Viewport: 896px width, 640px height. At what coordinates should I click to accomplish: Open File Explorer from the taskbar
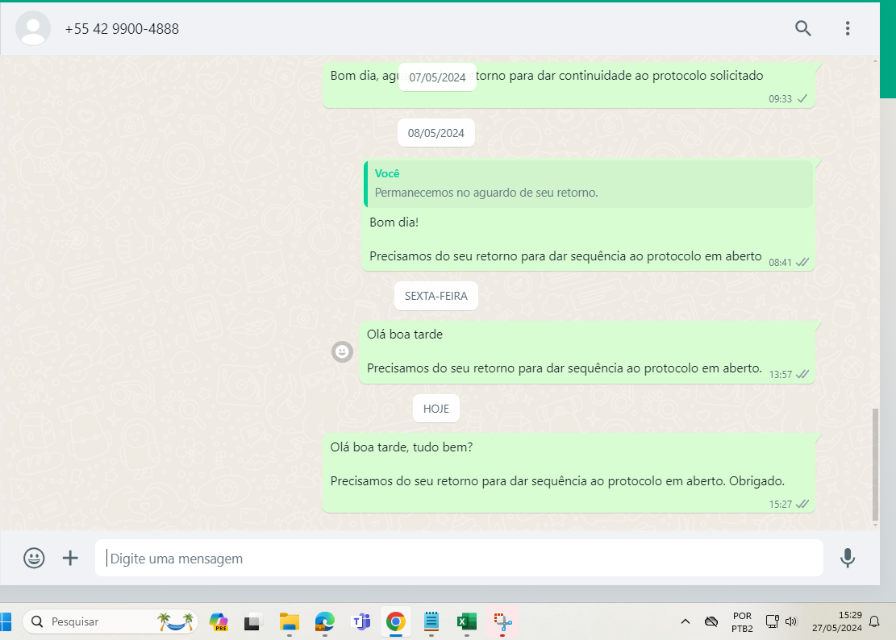click(x=290, y=621)
